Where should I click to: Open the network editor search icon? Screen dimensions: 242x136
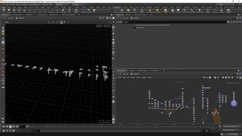[237, 77]
